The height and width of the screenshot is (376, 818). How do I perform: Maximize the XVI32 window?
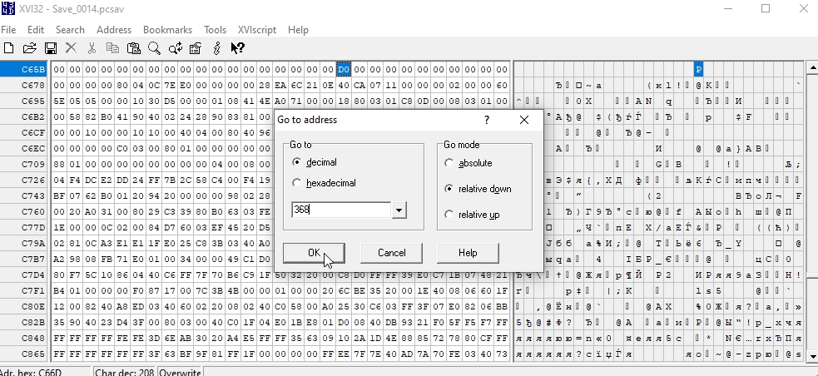(x=766, y=8)
